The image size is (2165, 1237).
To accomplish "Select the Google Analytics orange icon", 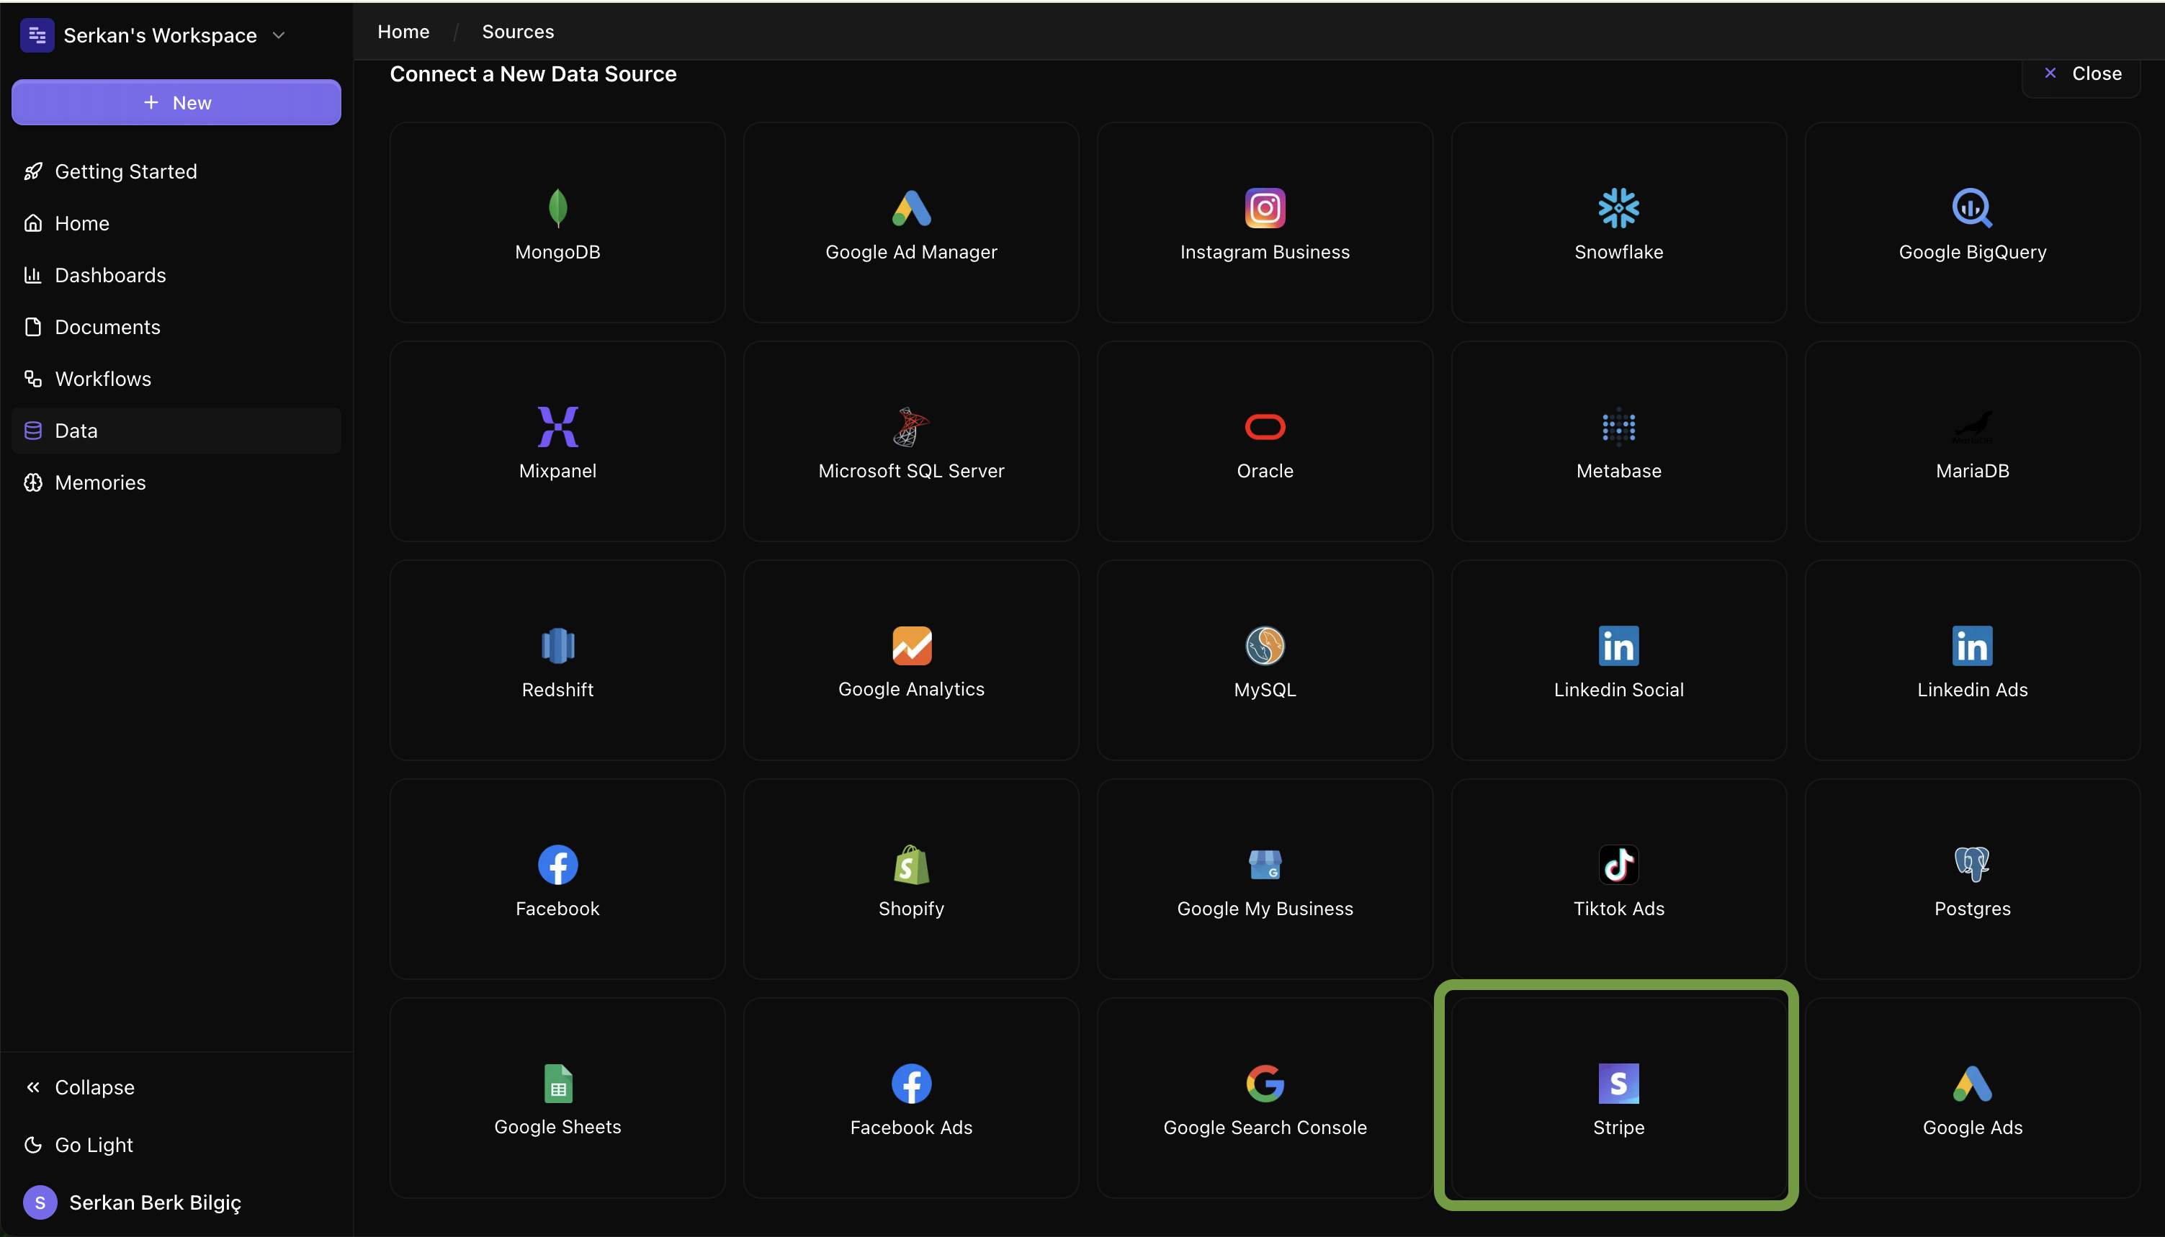I will pyautogui.click(x=911, y=646).
